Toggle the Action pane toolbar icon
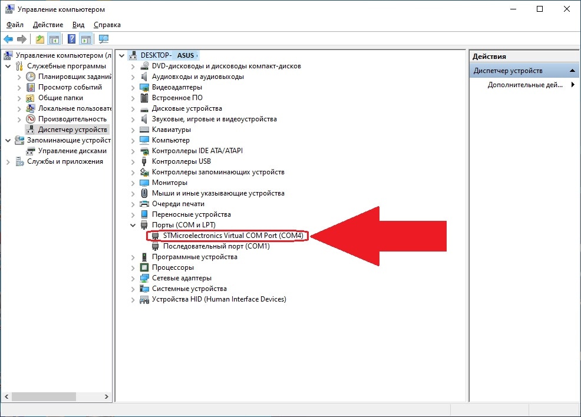The image size is (581, 417). (86, 39)
